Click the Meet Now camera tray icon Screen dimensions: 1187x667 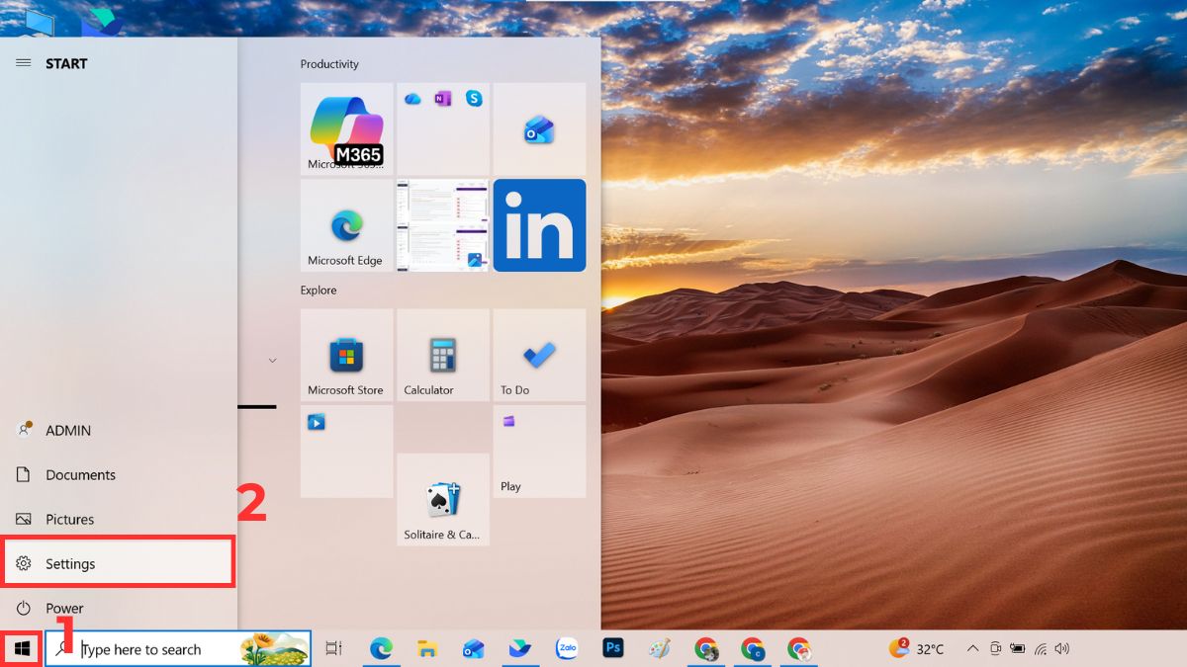pos(996,649)
